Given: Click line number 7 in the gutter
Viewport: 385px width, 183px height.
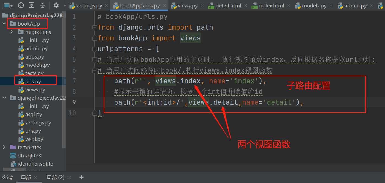Looking at the screenshot, I should click(x=74, y=81).
